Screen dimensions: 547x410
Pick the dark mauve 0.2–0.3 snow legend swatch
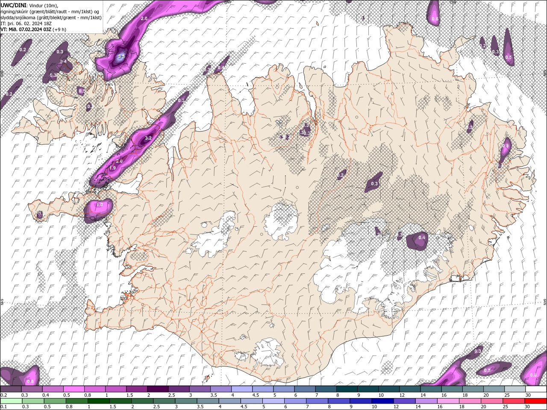pos(11,389)
